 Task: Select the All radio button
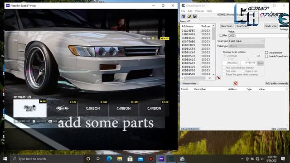pos(255,56)
